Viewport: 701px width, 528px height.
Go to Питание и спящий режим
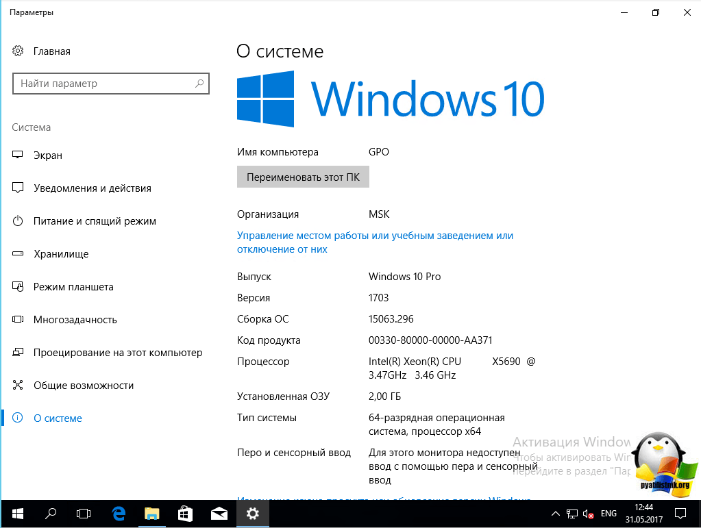coord(95,221)
